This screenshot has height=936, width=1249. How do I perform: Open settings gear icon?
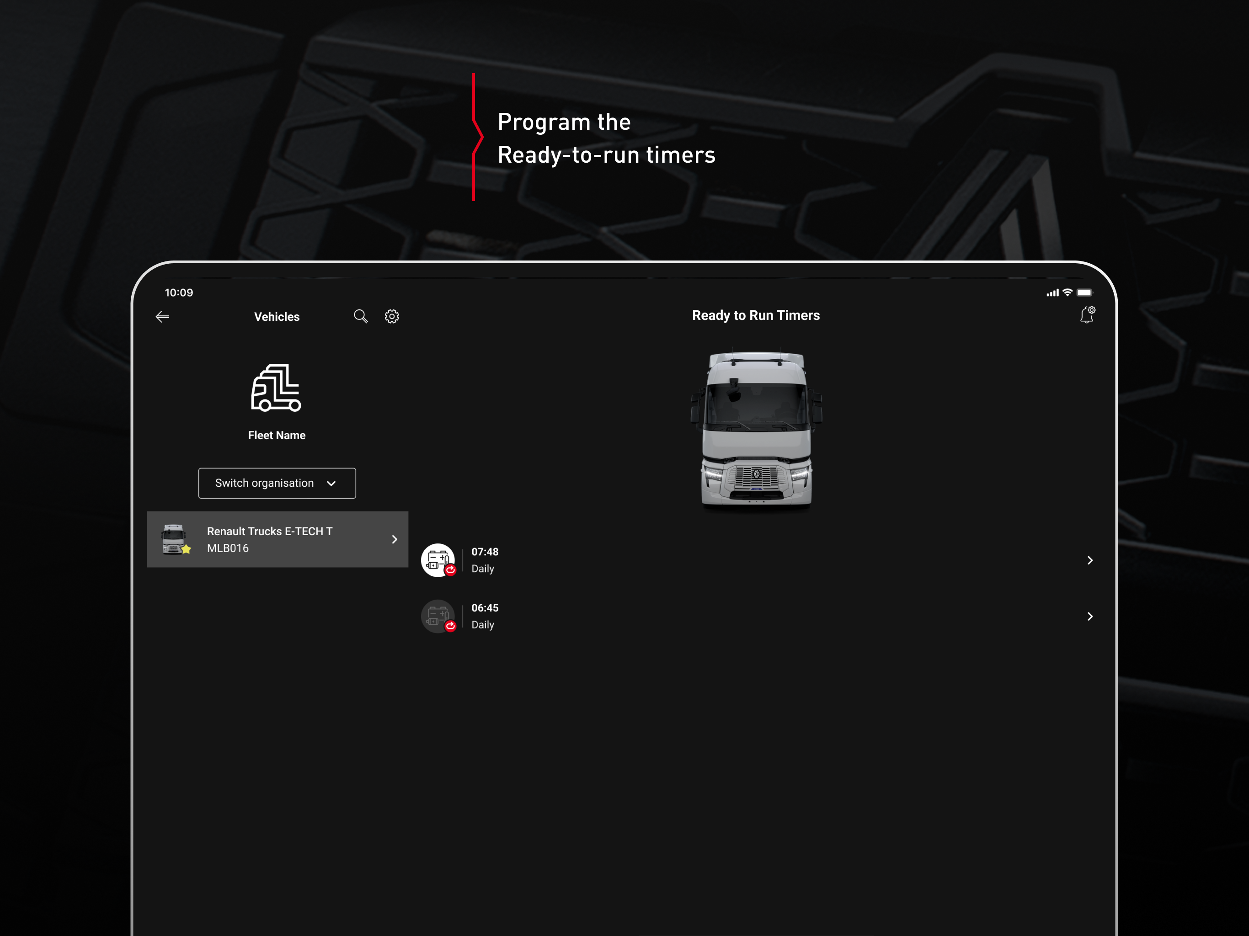pos(392,316)
